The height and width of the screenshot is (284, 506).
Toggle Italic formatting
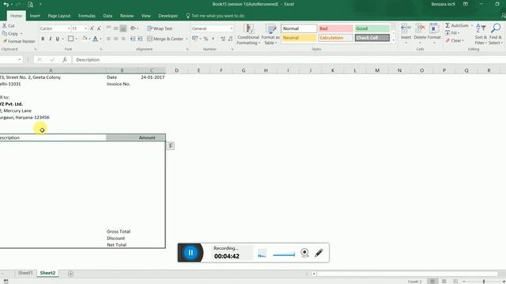(51, 39)
